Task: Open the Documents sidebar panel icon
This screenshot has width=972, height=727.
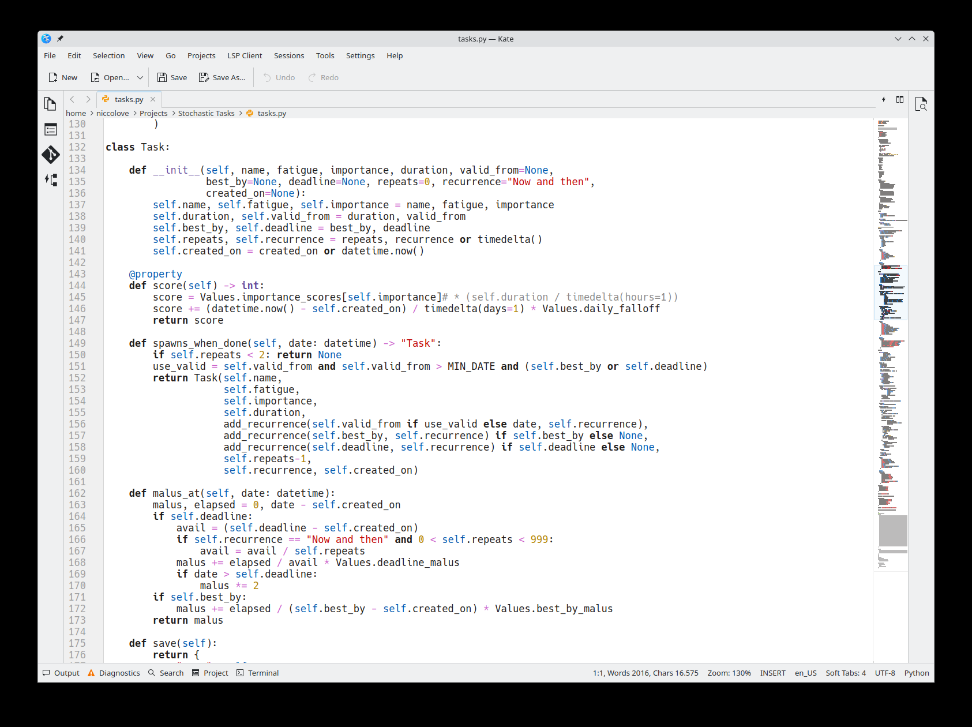Action: point(50,104)
